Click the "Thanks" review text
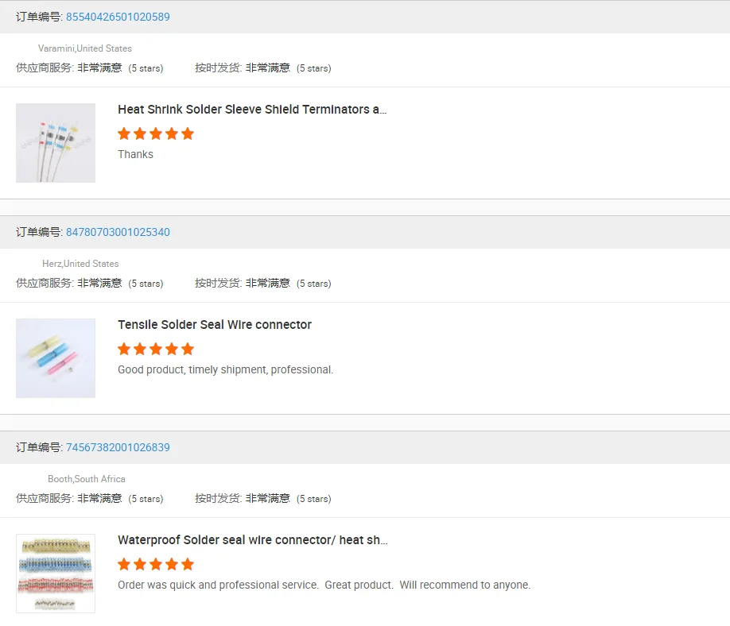730x626 pixels. [x=135, y=154]
